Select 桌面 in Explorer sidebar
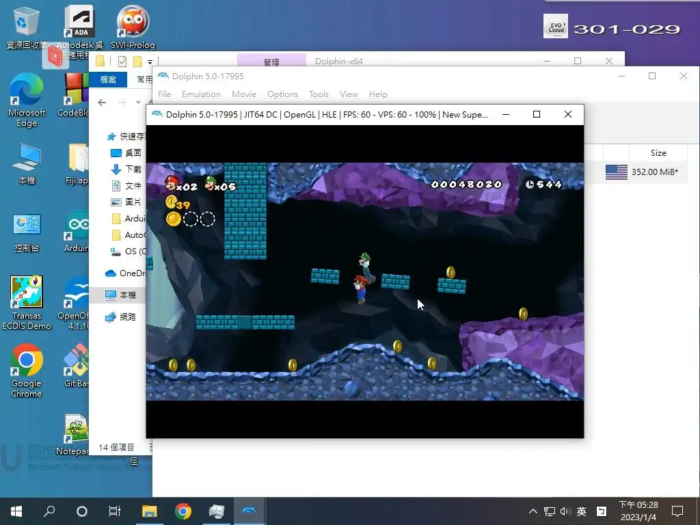 pos(126,152)
